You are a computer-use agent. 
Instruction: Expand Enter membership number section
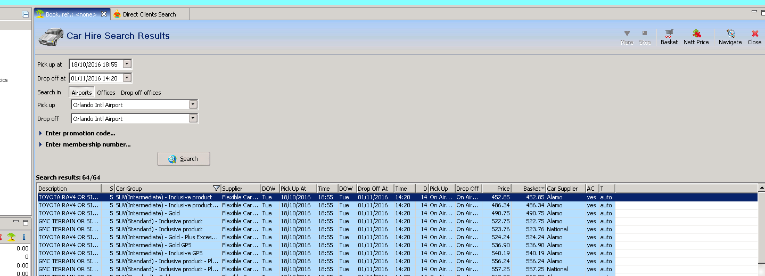coord(85,144)
